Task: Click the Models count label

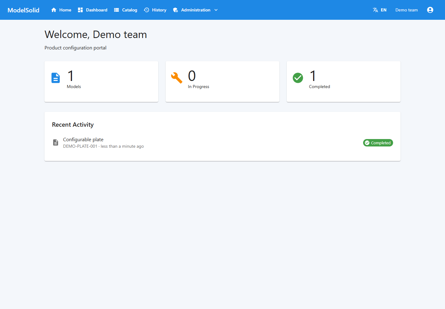Action: coord(74,87)
